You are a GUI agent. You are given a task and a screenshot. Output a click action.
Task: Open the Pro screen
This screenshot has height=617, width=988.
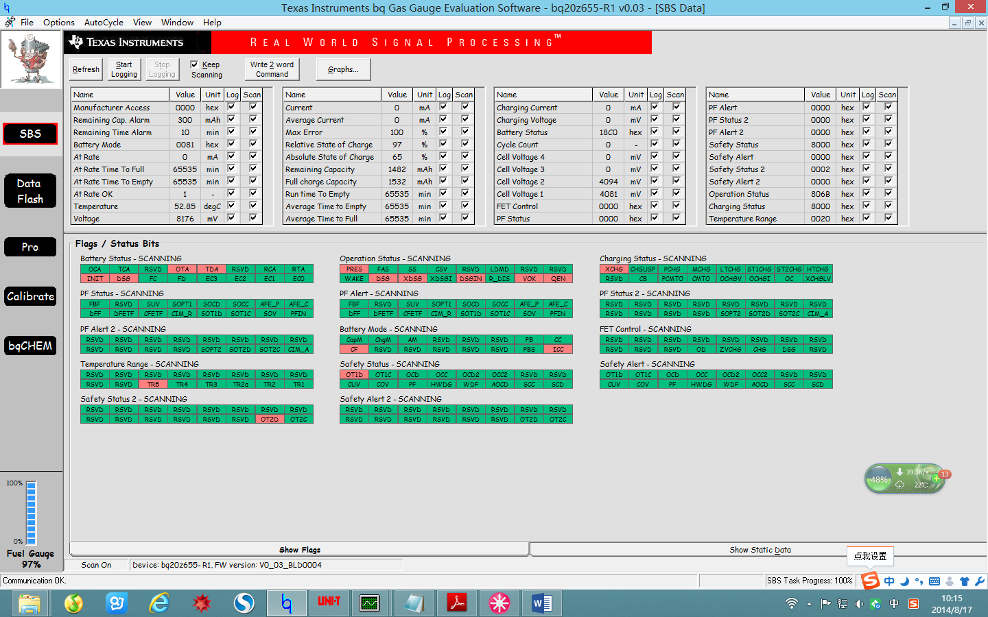pos(30,247)
